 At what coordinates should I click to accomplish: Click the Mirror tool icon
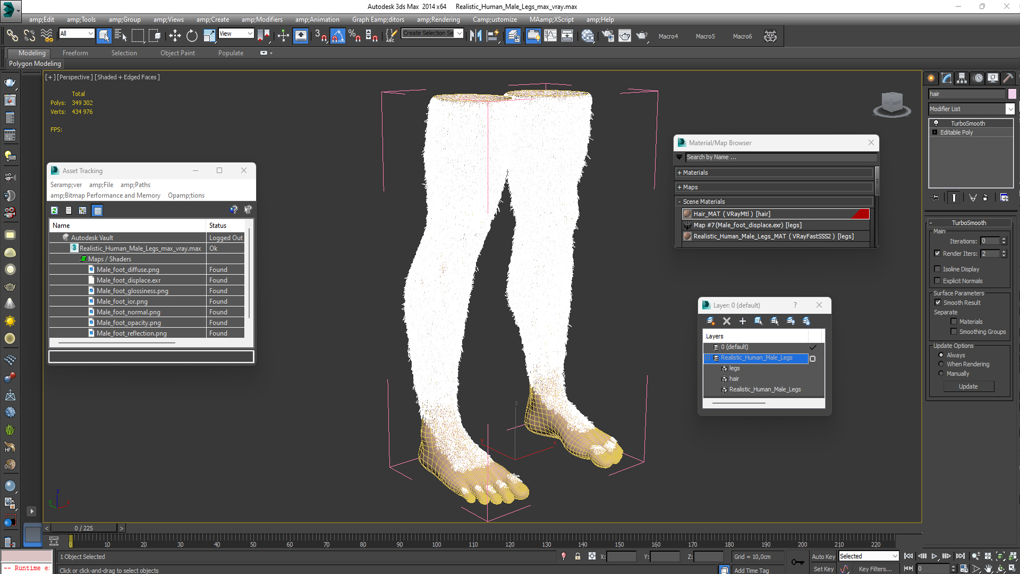pos(475,36)
